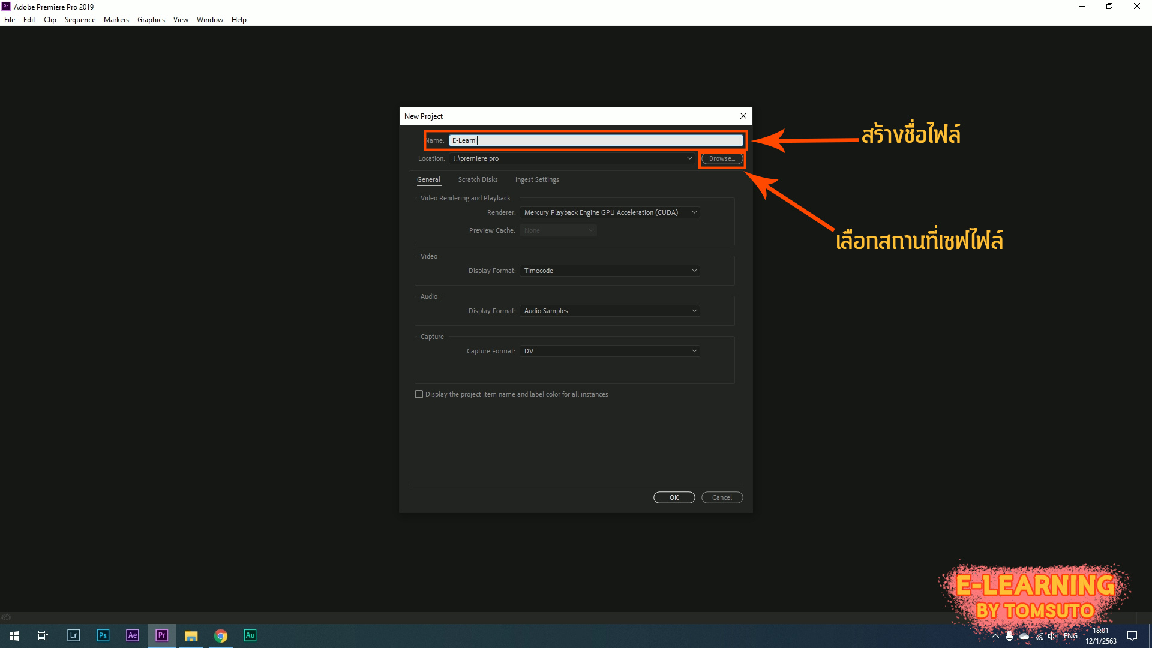Switch to the Ingest Settings tab
This screenshot has width=1152, height=648.
pos(536,179)
